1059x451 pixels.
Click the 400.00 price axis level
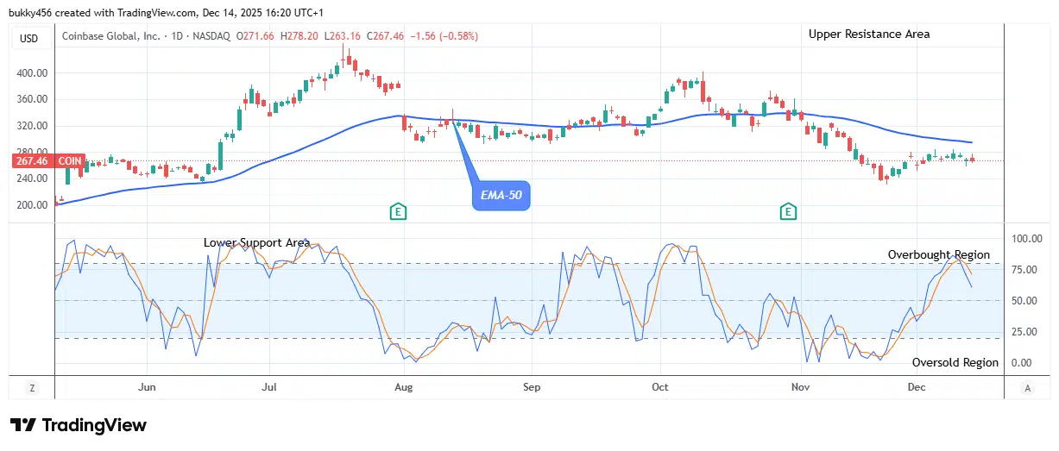(30, 73)
